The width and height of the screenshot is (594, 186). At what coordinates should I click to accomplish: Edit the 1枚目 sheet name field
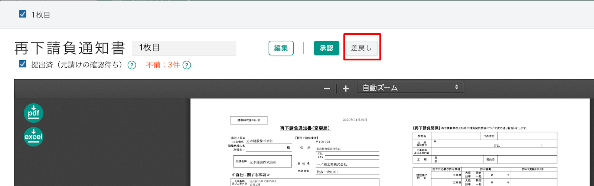pos(184,48)
